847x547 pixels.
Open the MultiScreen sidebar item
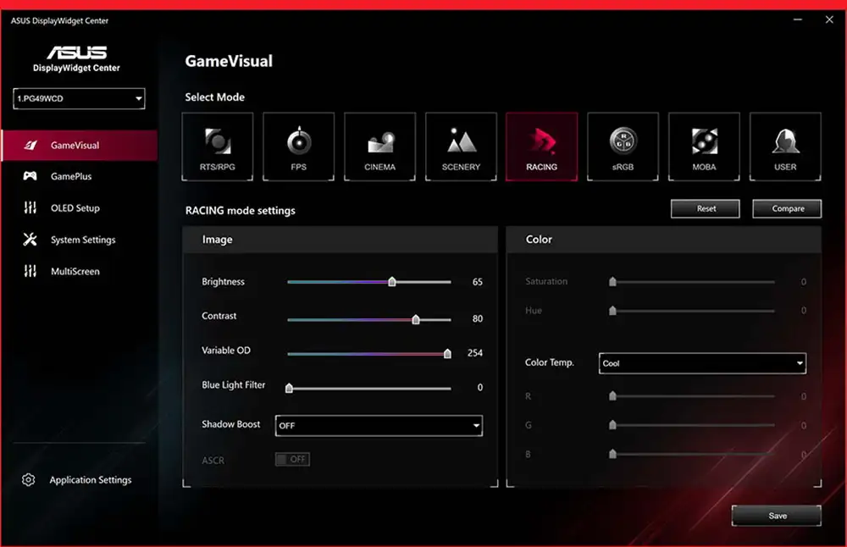pos(75,272)
